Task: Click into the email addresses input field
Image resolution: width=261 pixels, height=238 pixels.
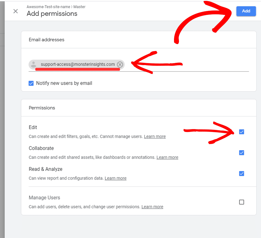Action: click(x=186, y=65)
